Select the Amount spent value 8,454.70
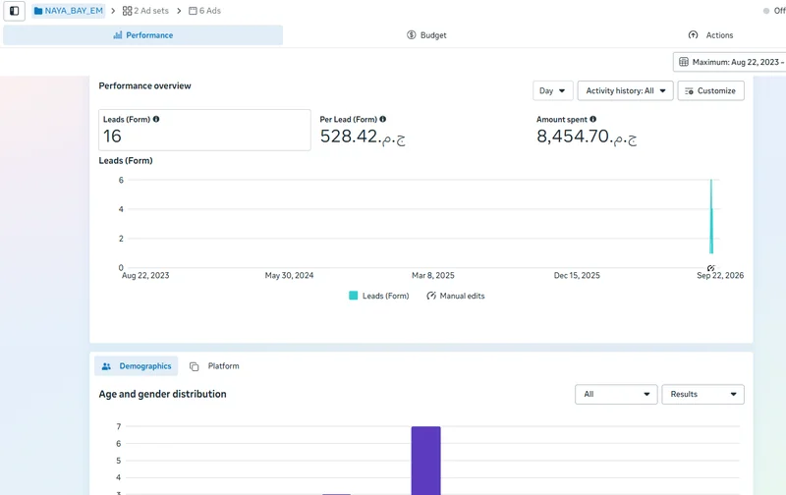Screen dimensions: 786x495 pos(587,137)
